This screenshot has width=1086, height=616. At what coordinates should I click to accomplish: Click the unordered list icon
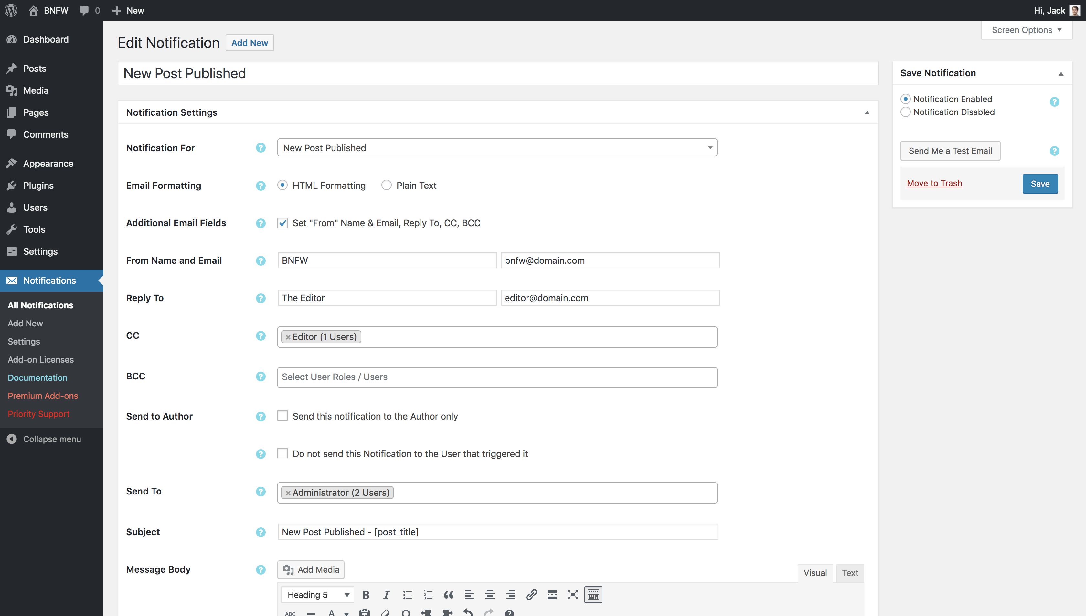(408, 594)
